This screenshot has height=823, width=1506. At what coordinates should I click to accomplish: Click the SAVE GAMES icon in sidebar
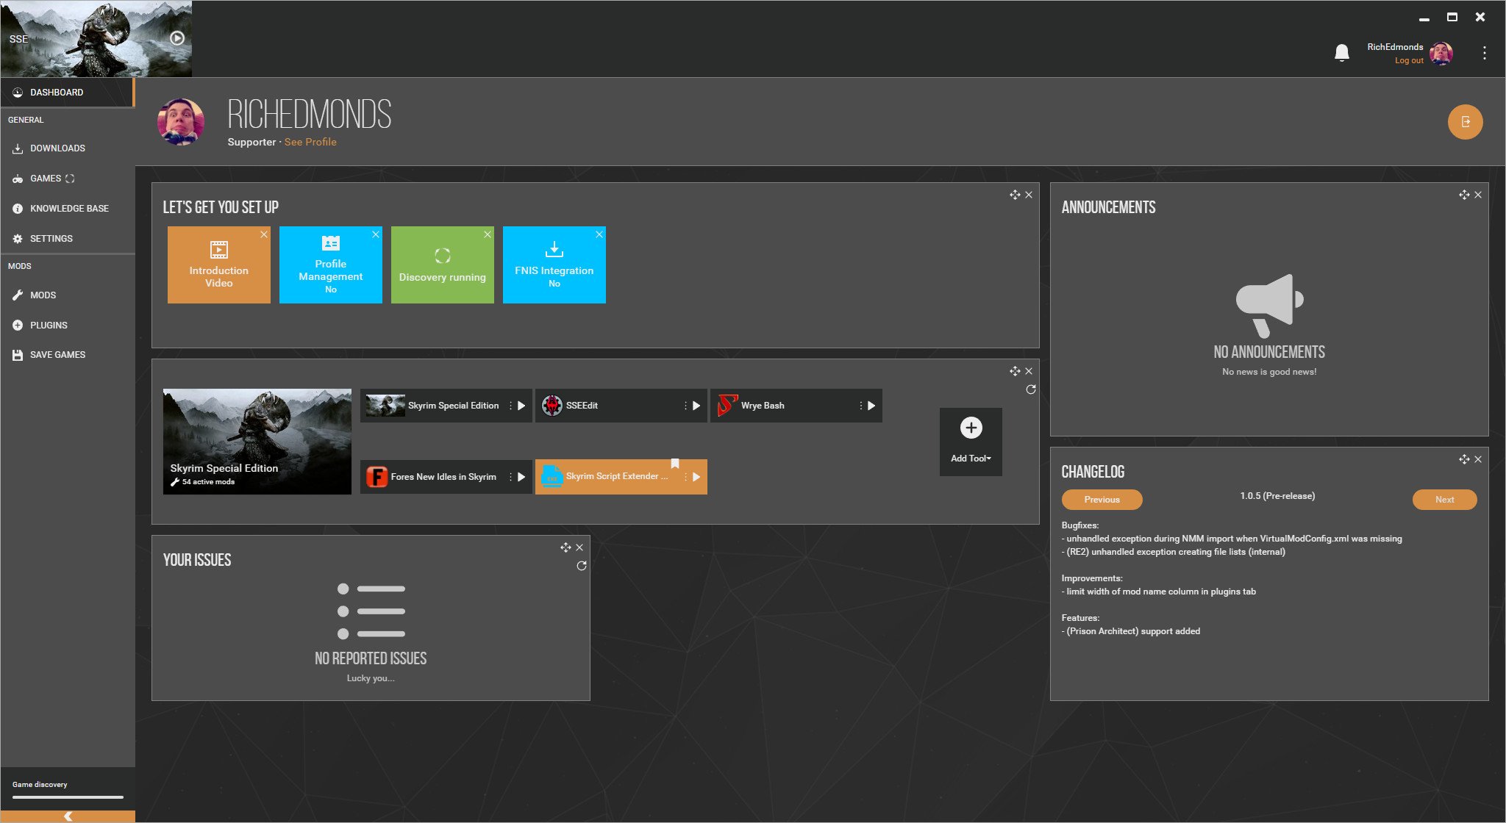coord(17,353)
